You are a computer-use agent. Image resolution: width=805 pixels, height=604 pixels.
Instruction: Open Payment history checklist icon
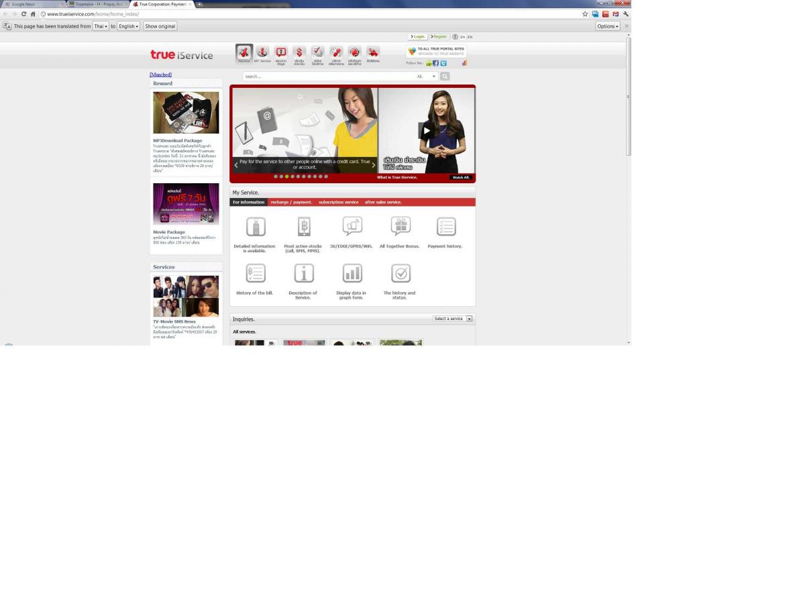(x=446, y=227)
